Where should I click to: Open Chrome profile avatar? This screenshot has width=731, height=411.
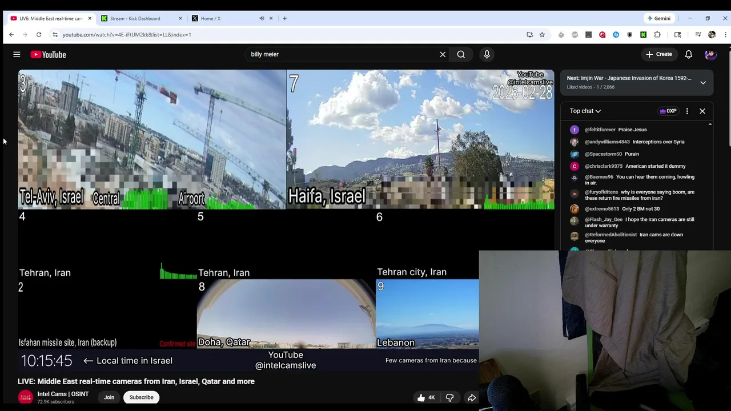[x=712, y=35]
